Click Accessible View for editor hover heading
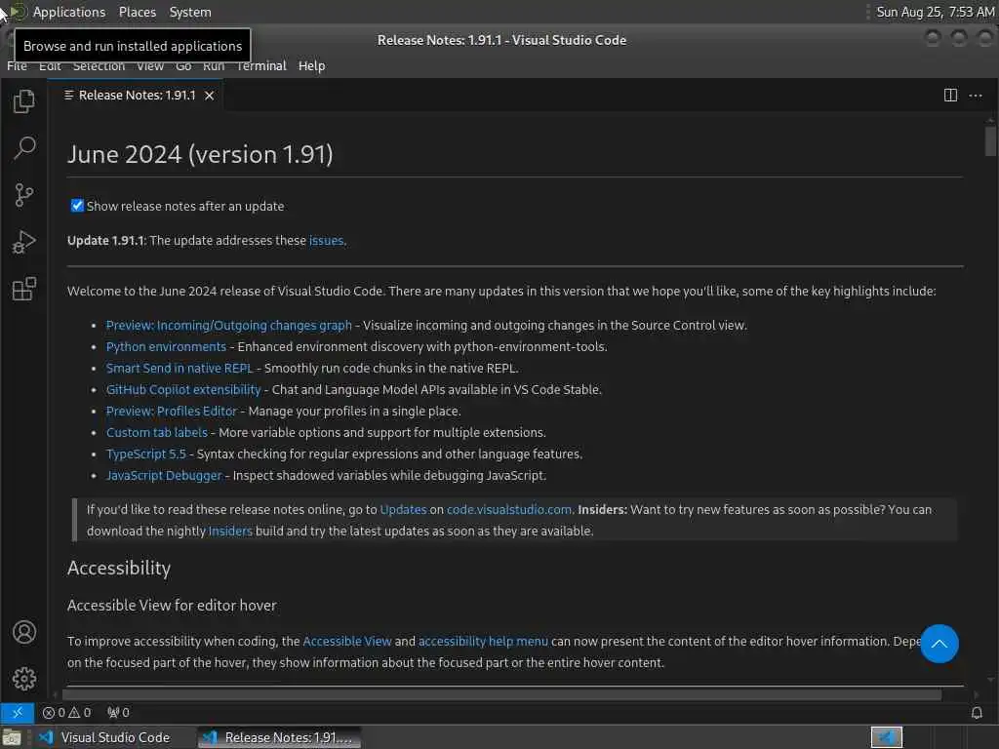 [x=172, y=605]
